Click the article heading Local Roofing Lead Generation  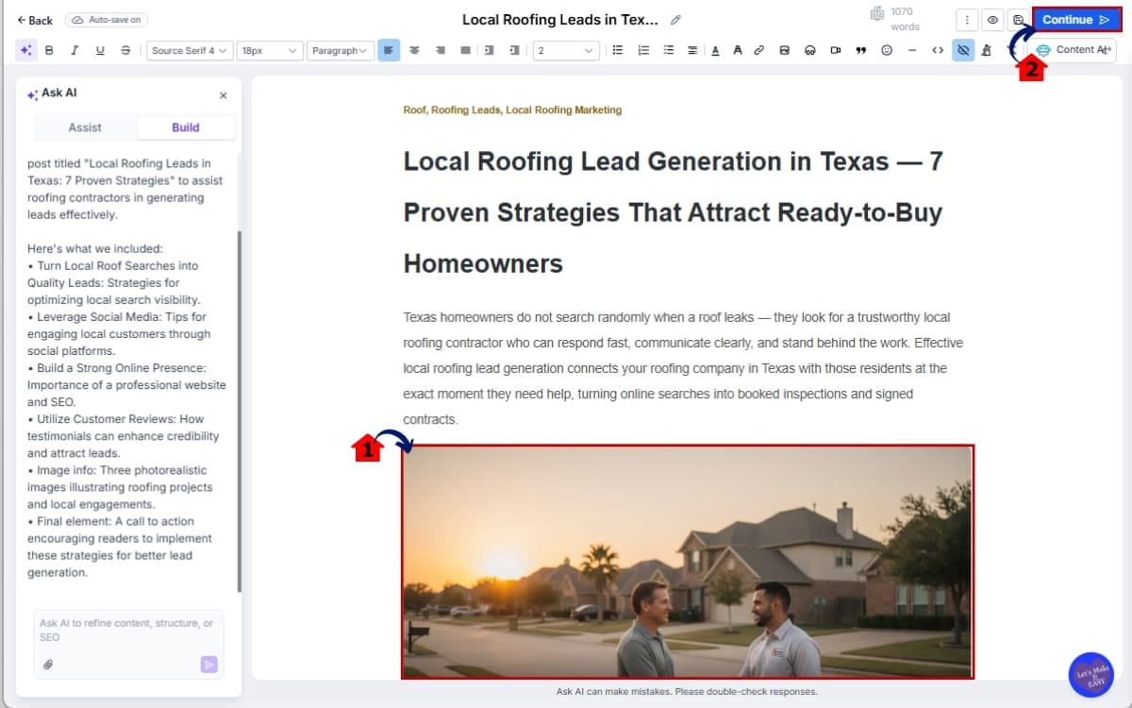674,212
